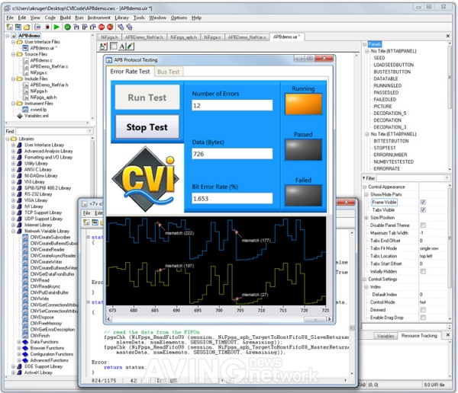458x393 pixels.
Task: Switch to the Bus Test tab
Action: click(x=168, y=72)
